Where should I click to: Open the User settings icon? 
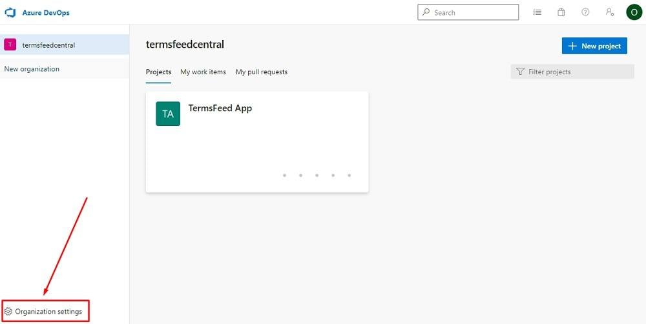pos(609,12)
